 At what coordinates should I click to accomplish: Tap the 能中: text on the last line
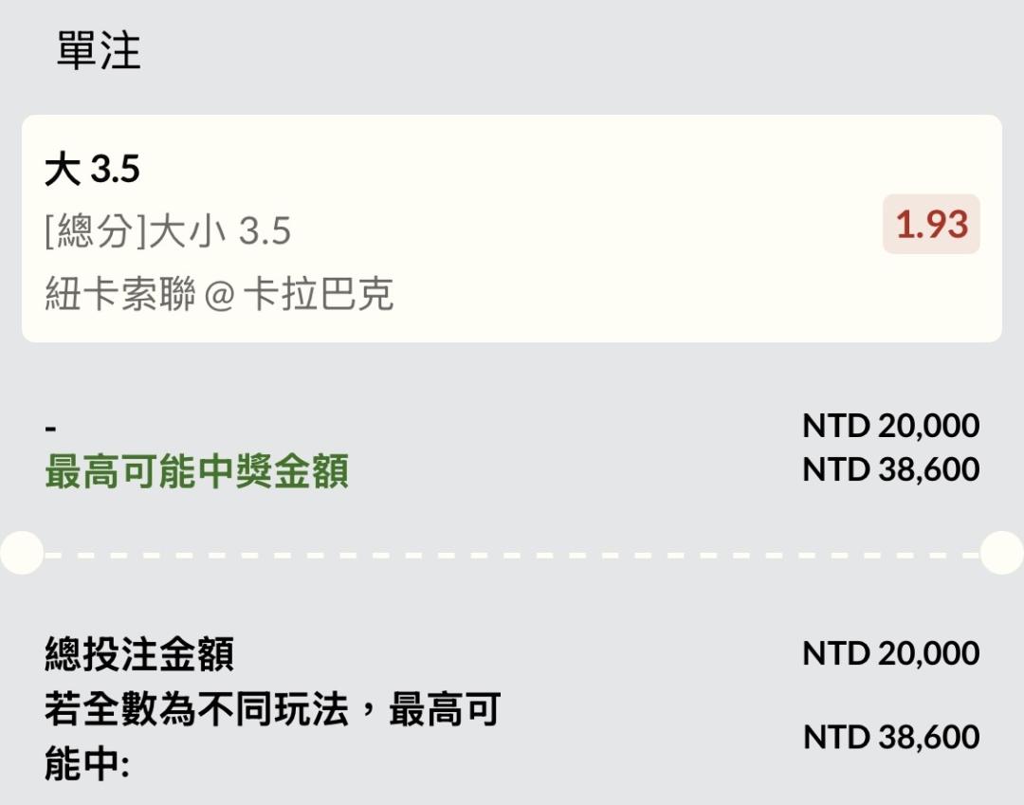(86, 765)
